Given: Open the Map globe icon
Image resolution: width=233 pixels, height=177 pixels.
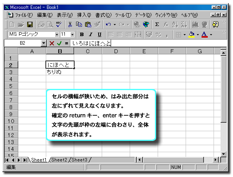Looking at the screenshot, I should tap(205, 24).
